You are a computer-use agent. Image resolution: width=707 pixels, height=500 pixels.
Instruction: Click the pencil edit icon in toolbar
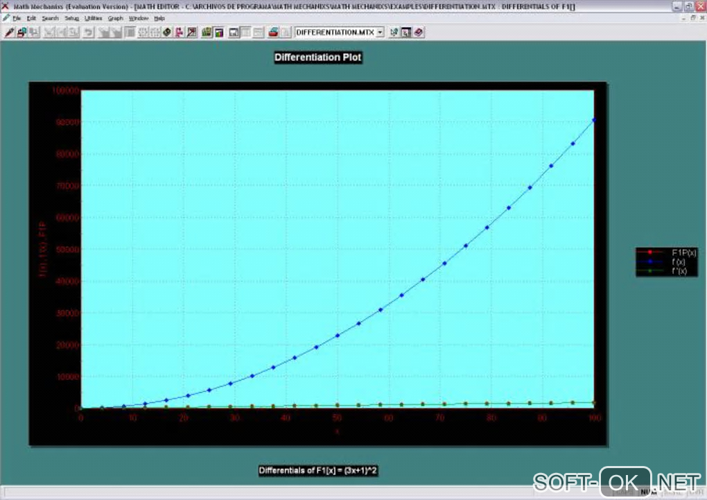click(x=10, y=32)
